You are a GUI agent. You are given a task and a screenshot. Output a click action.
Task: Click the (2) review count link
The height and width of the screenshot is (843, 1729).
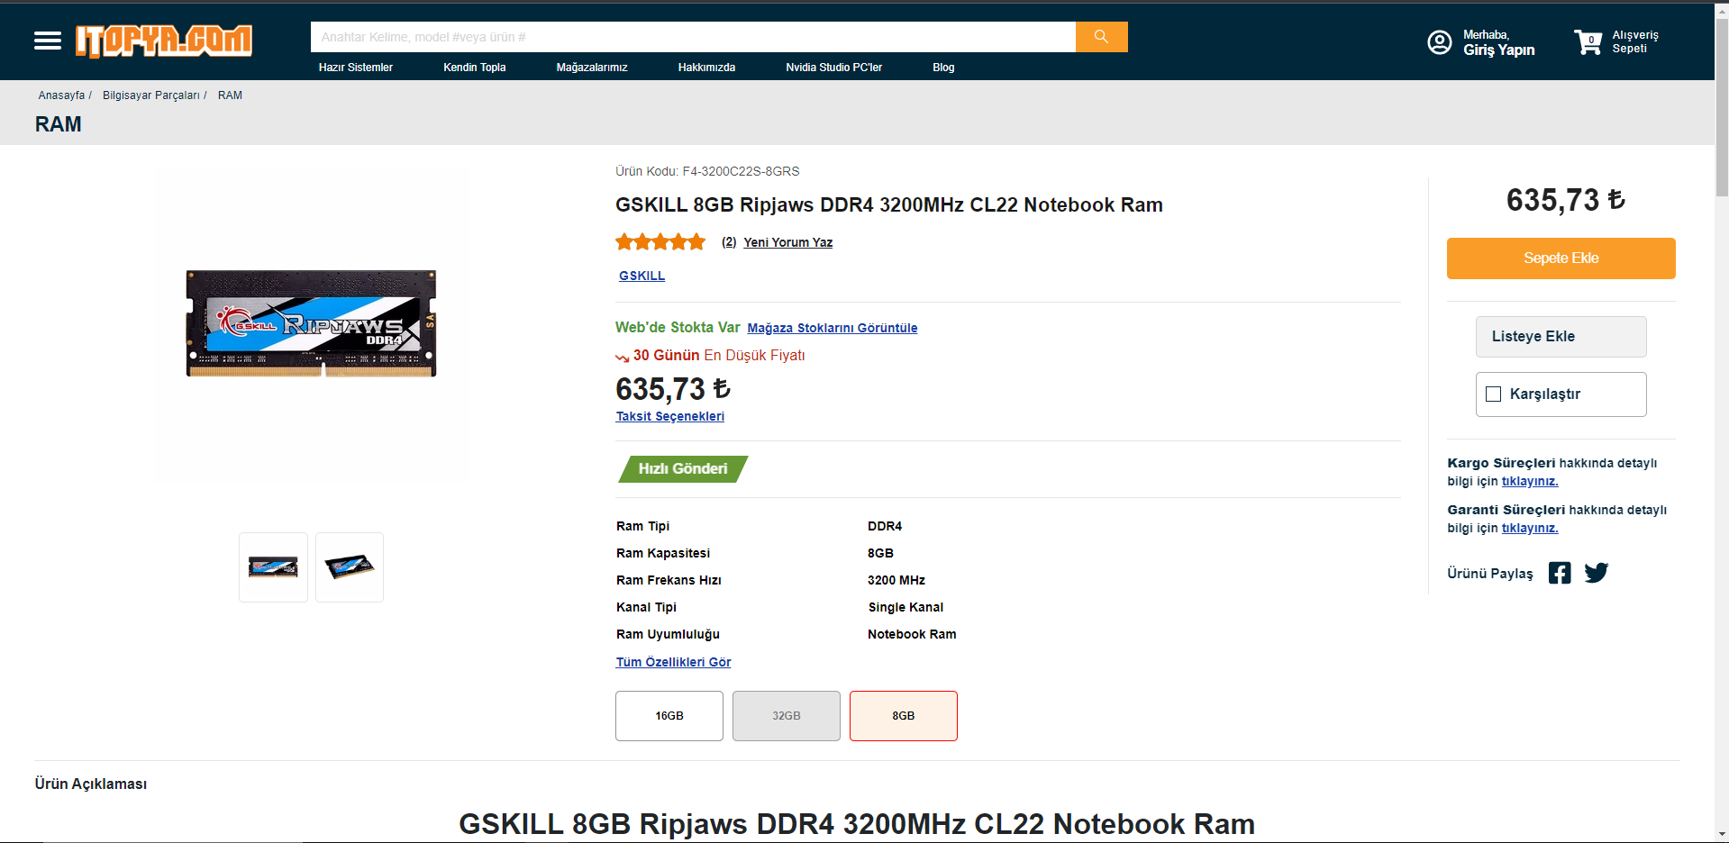coord(729,242)
